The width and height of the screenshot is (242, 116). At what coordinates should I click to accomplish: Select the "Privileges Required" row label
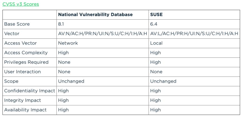click(26, 62)
